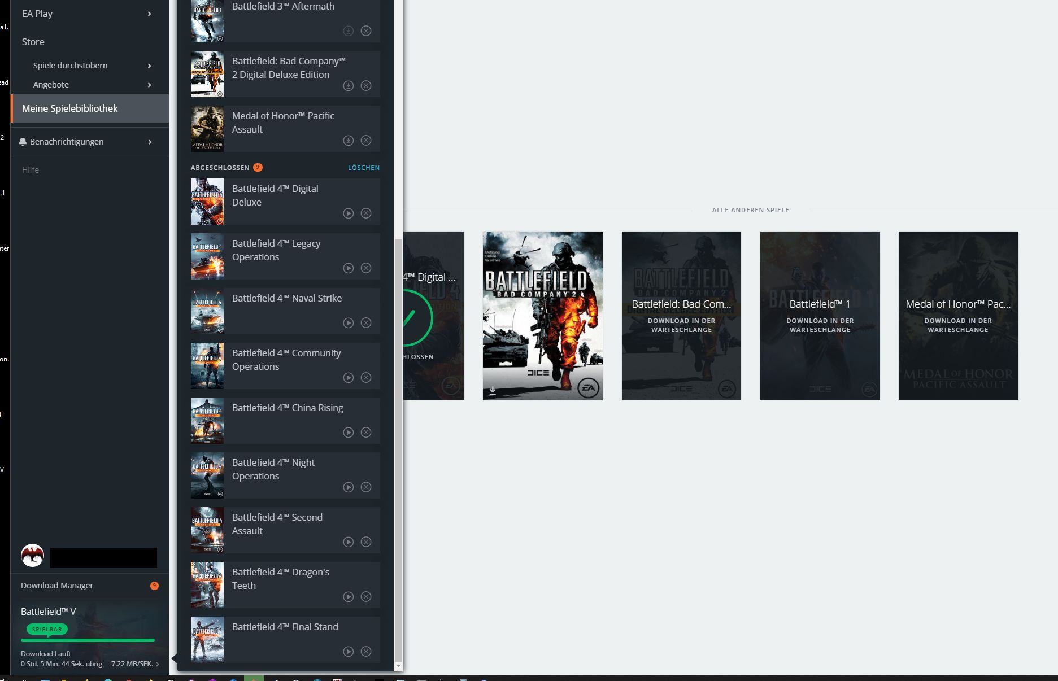Play Battlefield 4 Legacy Operations

[349, 268]
